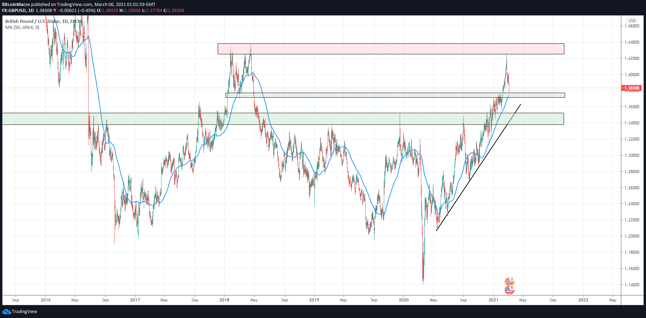Click the US flag economic events icon
This screenshot has height=318, width=646.
(509, 290)
